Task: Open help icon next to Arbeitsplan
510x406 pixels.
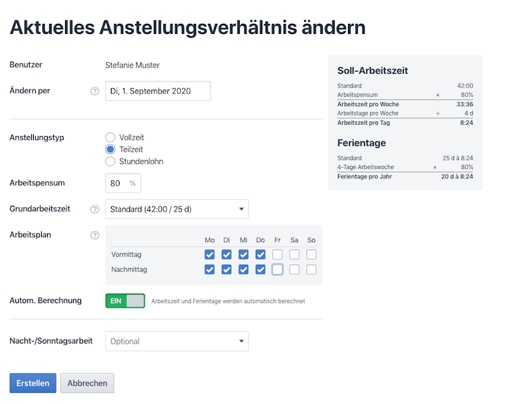Action: click(95, 235)
